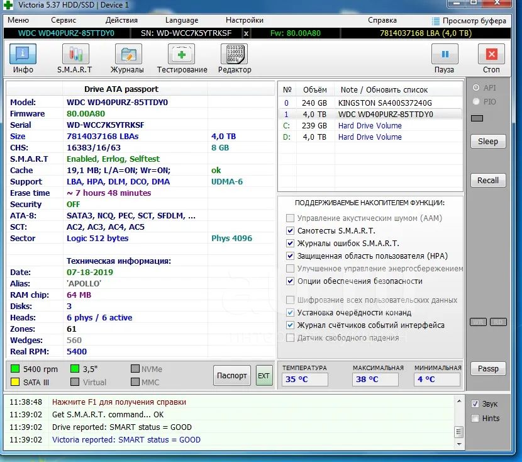Click the RD indicator box
The width and height of the screenshot is (522, 462).
click(x=498, y=322)
